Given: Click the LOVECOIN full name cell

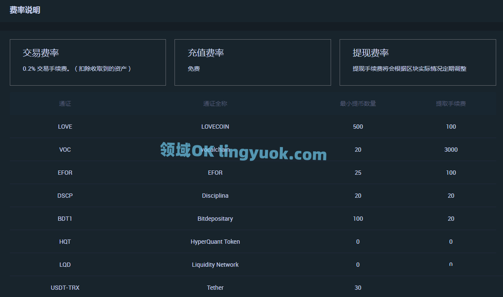Looking at the screenshot, I should pyautogui.click(x=215, y=127).
